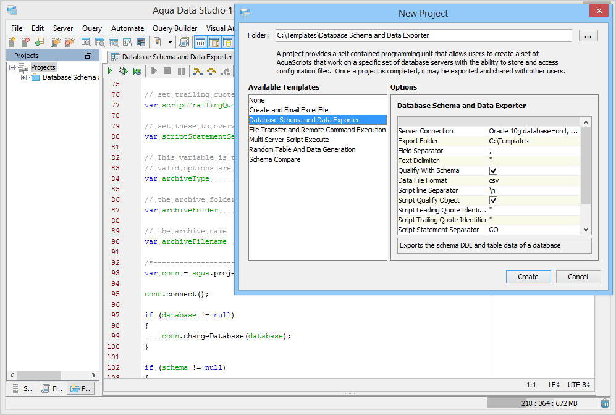The width and height of the screenshot is (616, 415).
Task: Open the Query menu
Action: 92,28
